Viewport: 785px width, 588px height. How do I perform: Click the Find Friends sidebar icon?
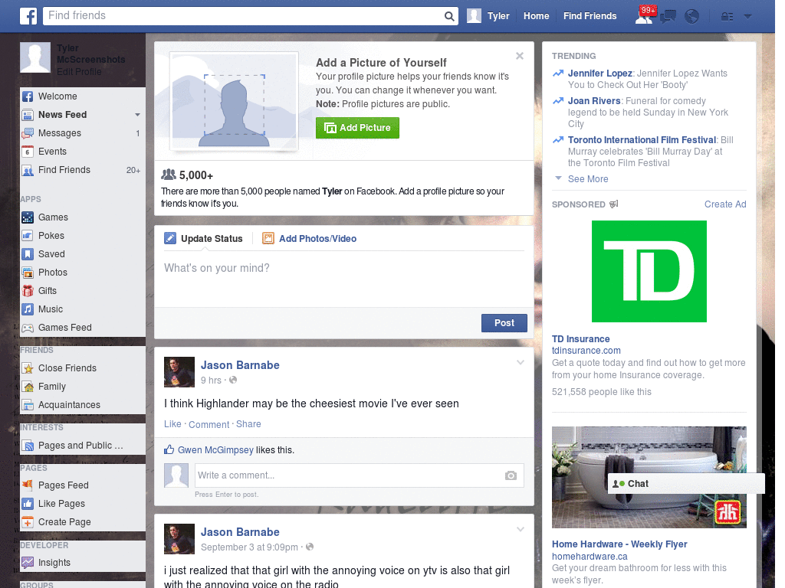click(28, 170)
